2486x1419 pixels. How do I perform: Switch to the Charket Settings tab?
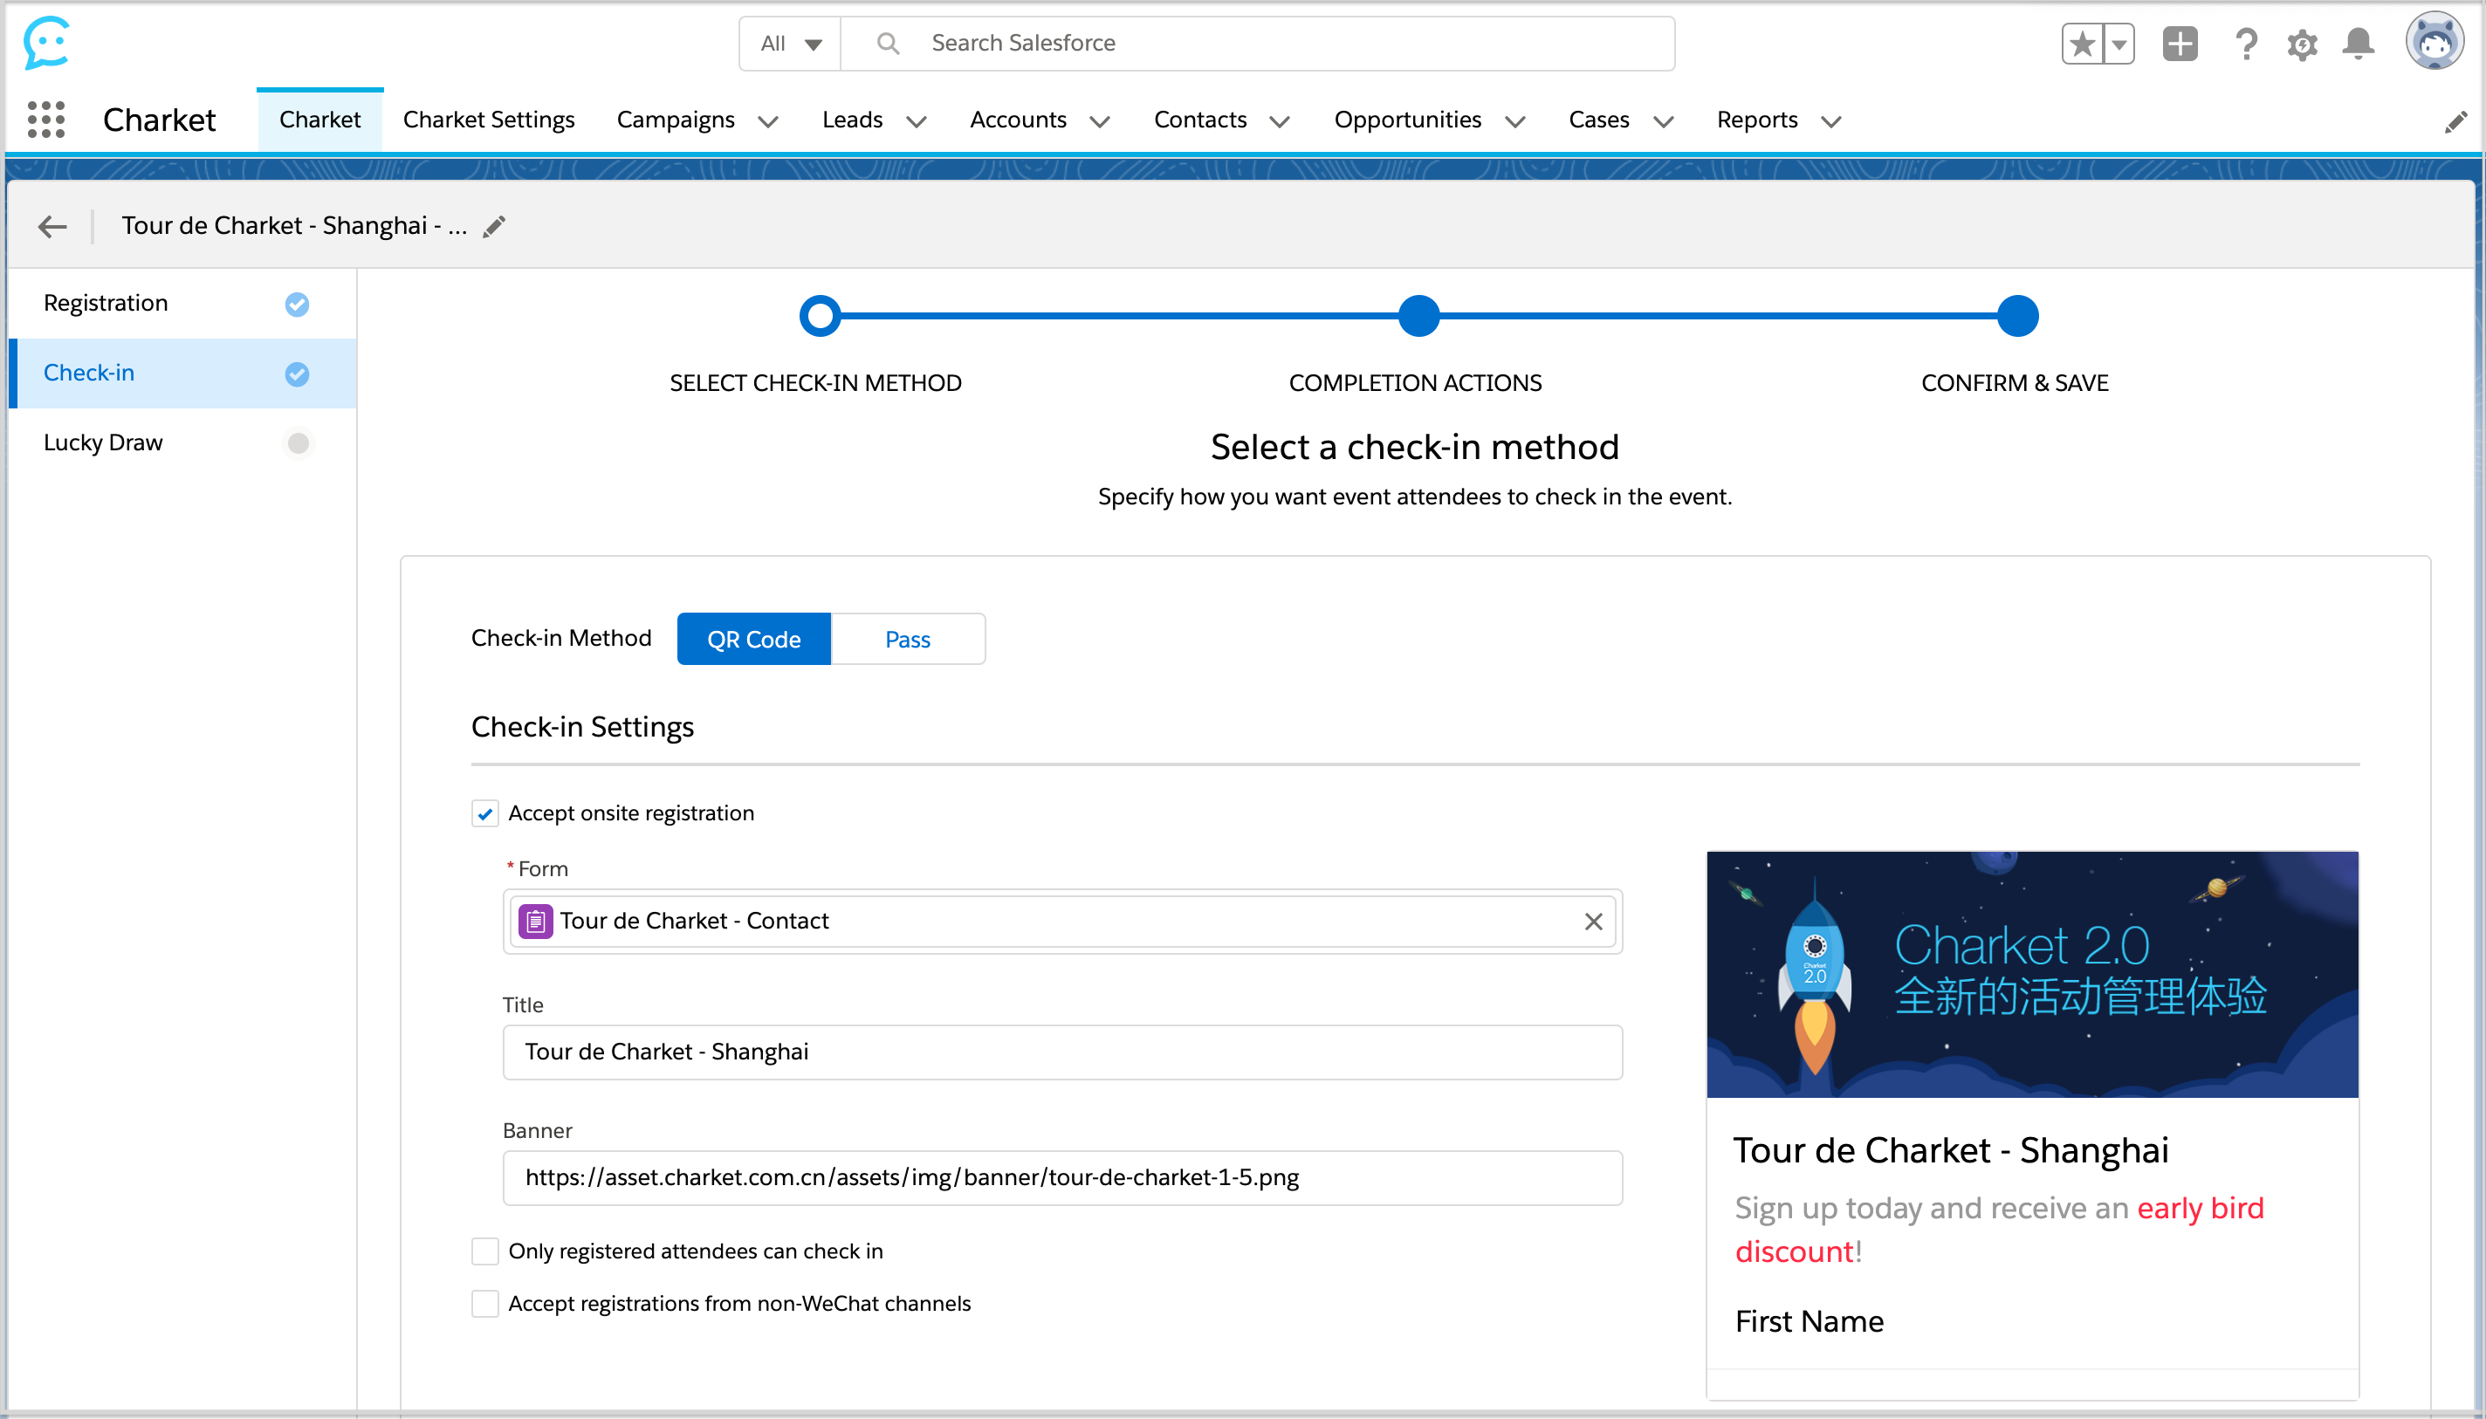pos(488,120)
